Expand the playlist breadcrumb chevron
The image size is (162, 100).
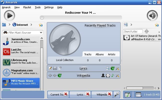pyautogui.click(x=131, y=25)
